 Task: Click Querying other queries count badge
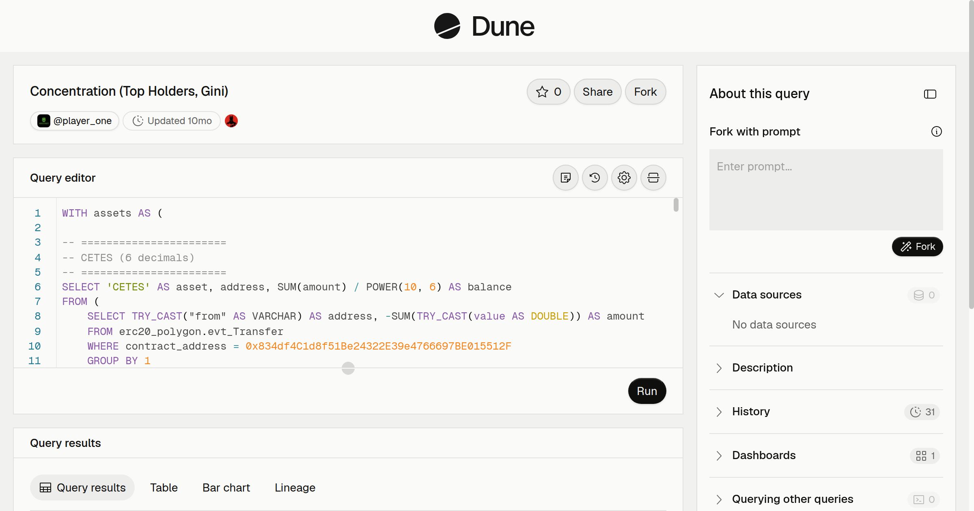[924, 500]
